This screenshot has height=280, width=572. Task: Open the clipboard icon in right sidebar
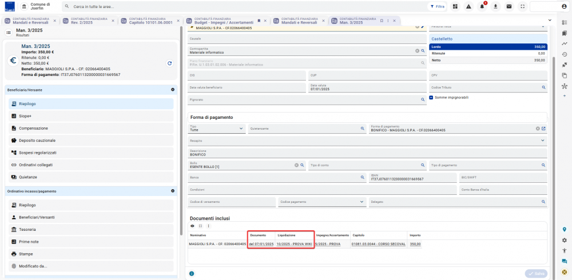565,75
